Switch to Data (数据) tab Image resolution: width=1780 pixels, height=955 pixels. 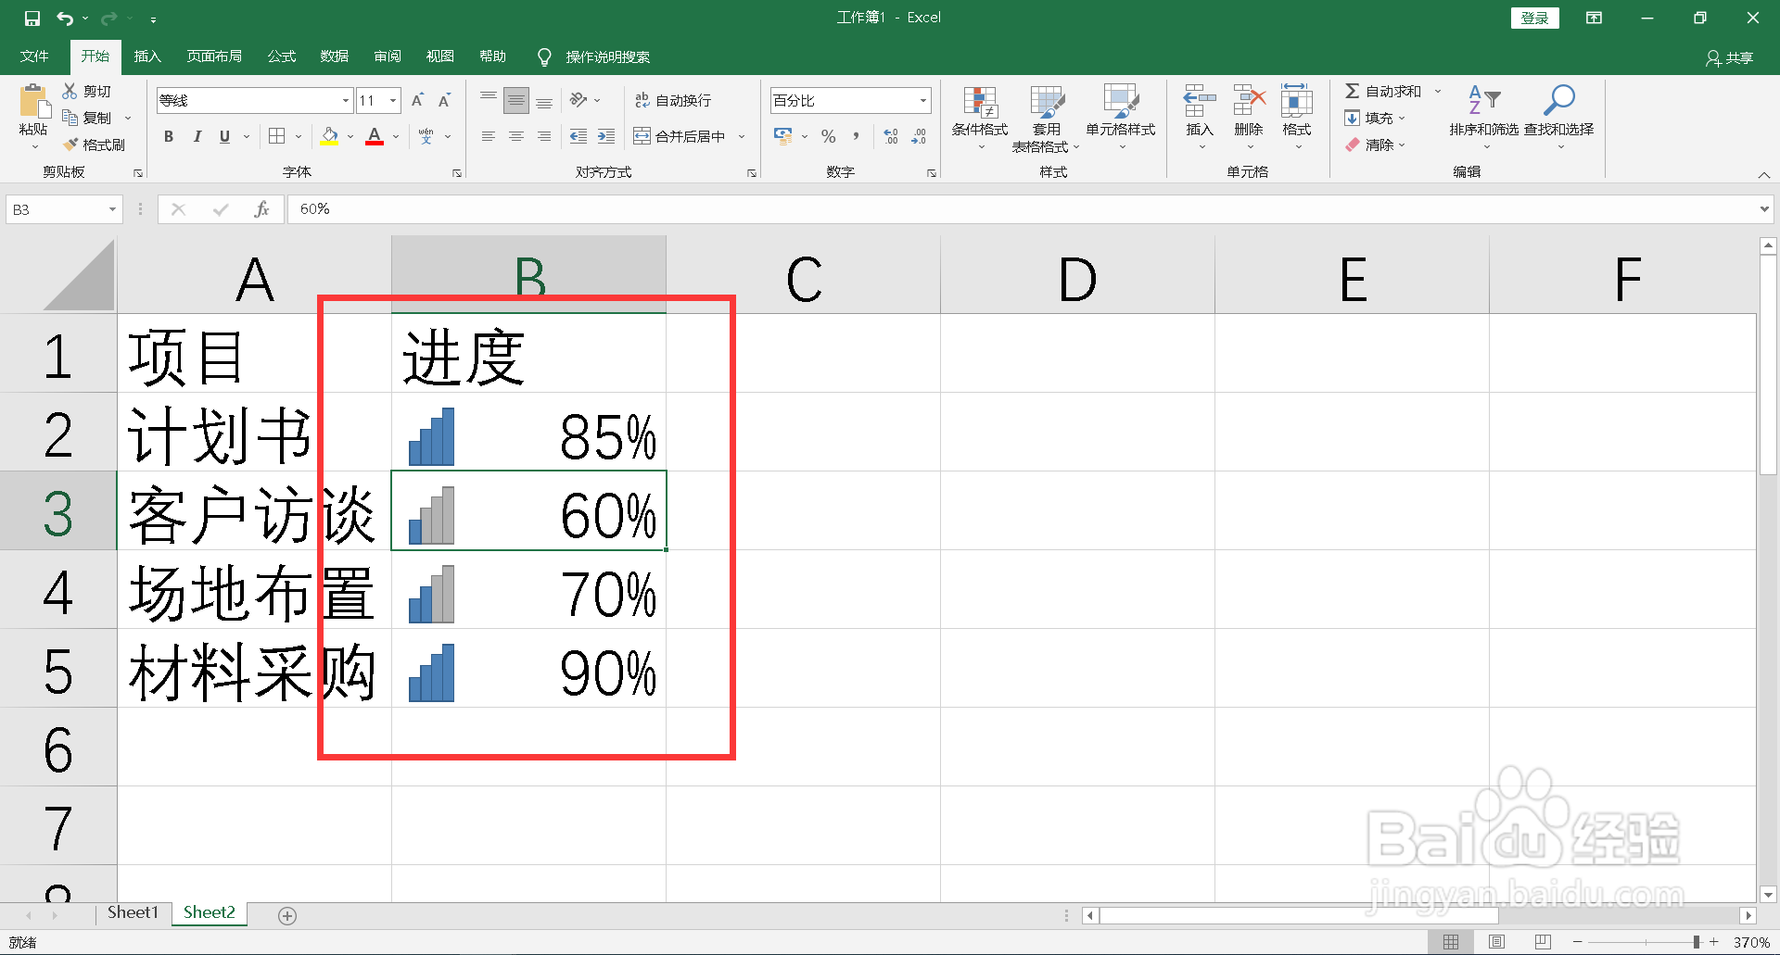tap(335, 57)
